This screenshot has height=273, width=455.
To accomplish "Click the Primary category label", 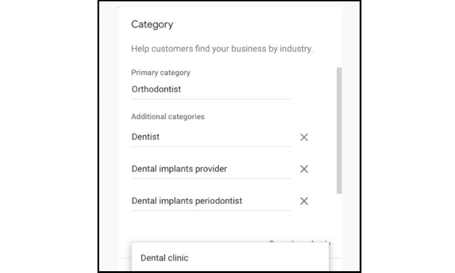I will pos(161,73).
